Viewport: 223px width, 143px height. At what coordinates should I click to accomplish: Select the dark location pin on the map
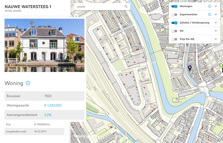(190, 68)
